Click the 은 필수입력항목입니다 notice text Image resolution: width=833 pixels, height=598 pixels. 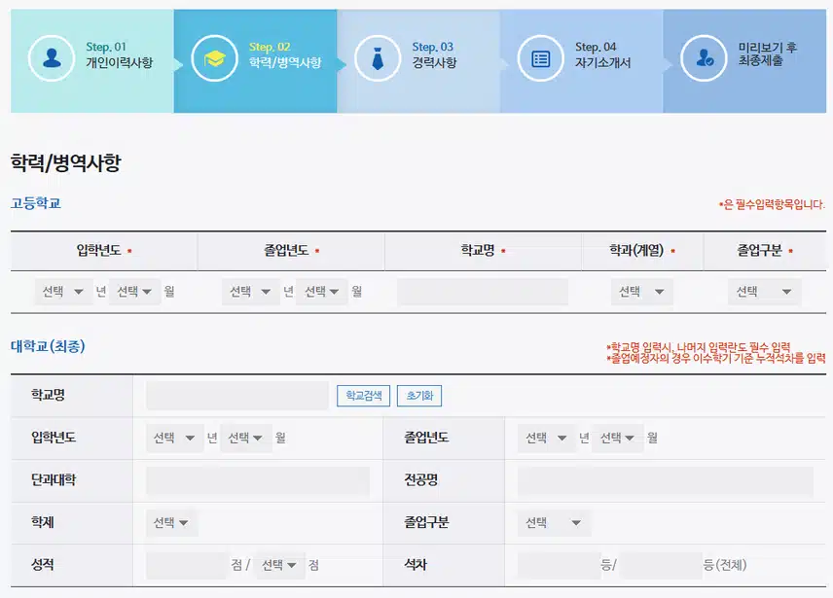tap(772, 205)
